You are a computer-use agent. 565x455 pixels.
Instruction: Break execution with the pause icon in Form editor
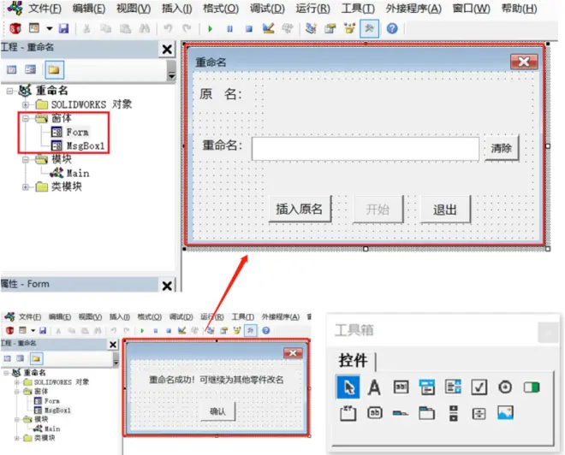[229, 28]
